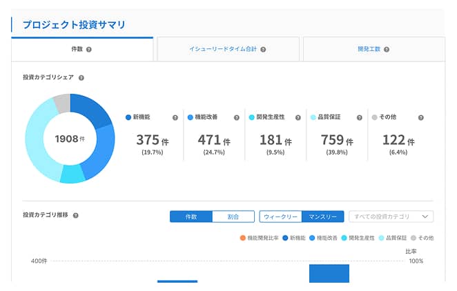Click the 375 件 value
Screen dimensions: 457x291
[x=152, y=140]
